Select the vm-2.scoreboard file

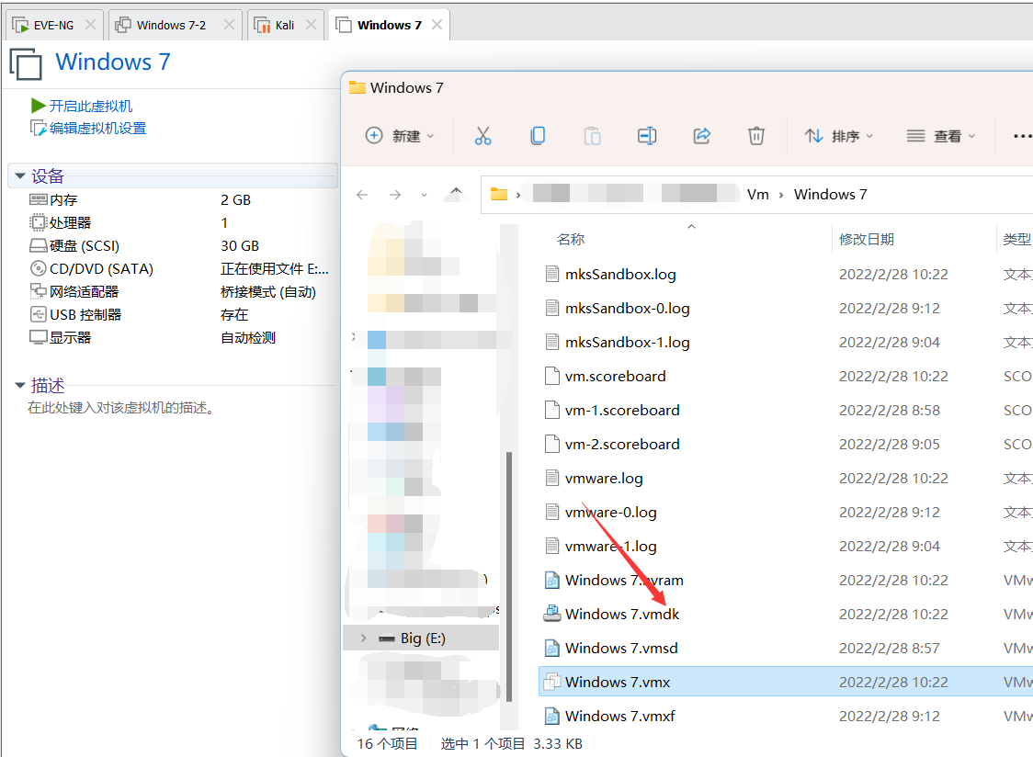coord(622,444)
